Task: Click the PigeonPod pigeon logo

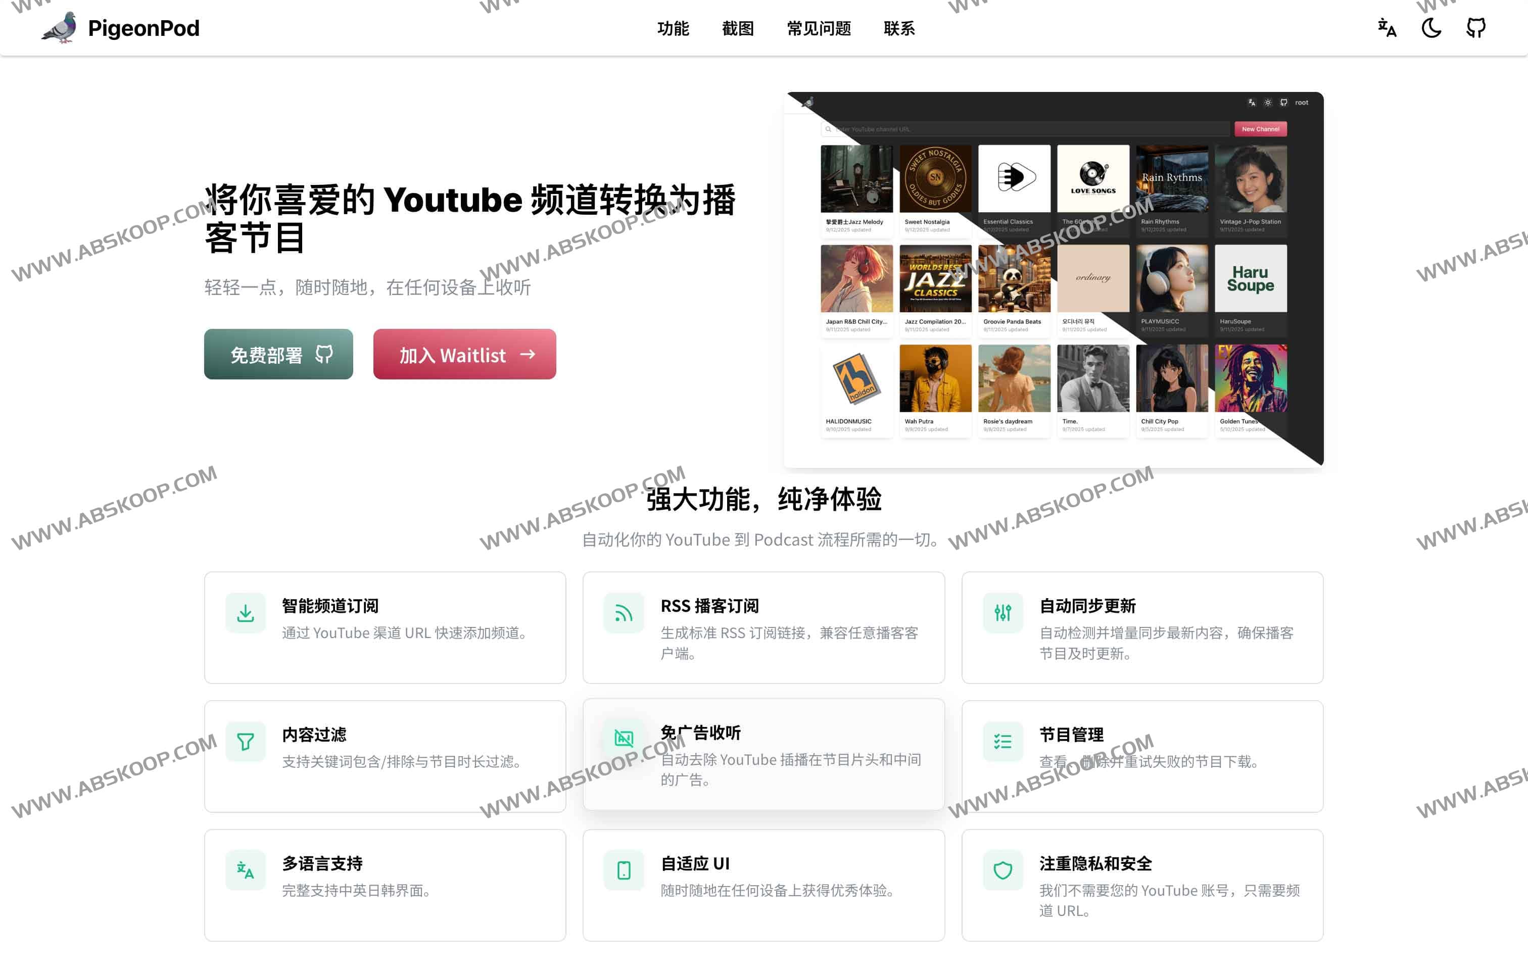Action: (59, 28)
